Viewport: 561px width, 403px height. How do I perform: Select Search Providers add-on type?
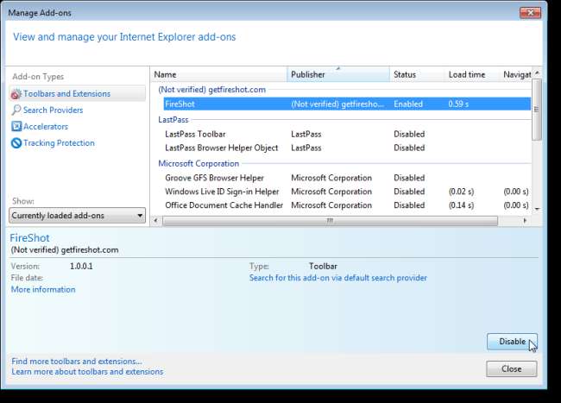pos(53,110)
